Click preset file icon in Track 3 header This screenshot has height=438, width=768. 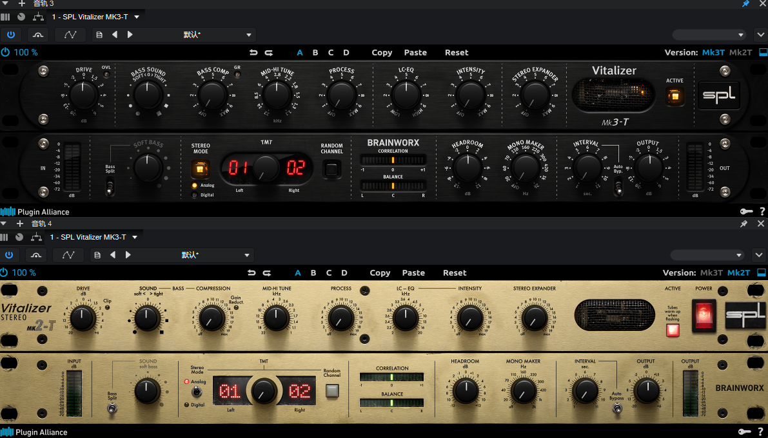point(99,35)
